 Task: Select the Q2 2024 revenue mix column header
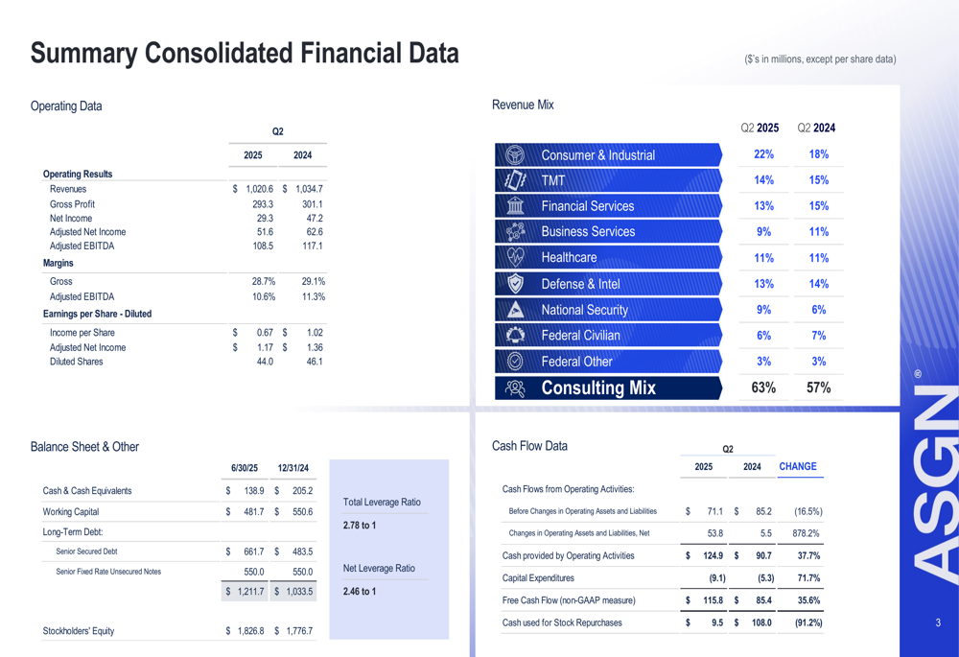[816, 128]
